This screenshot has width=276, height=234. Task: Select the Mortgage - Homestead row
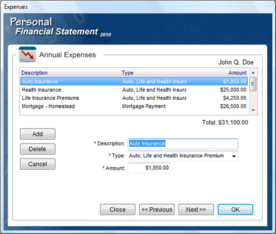click(x=134, y=106)
